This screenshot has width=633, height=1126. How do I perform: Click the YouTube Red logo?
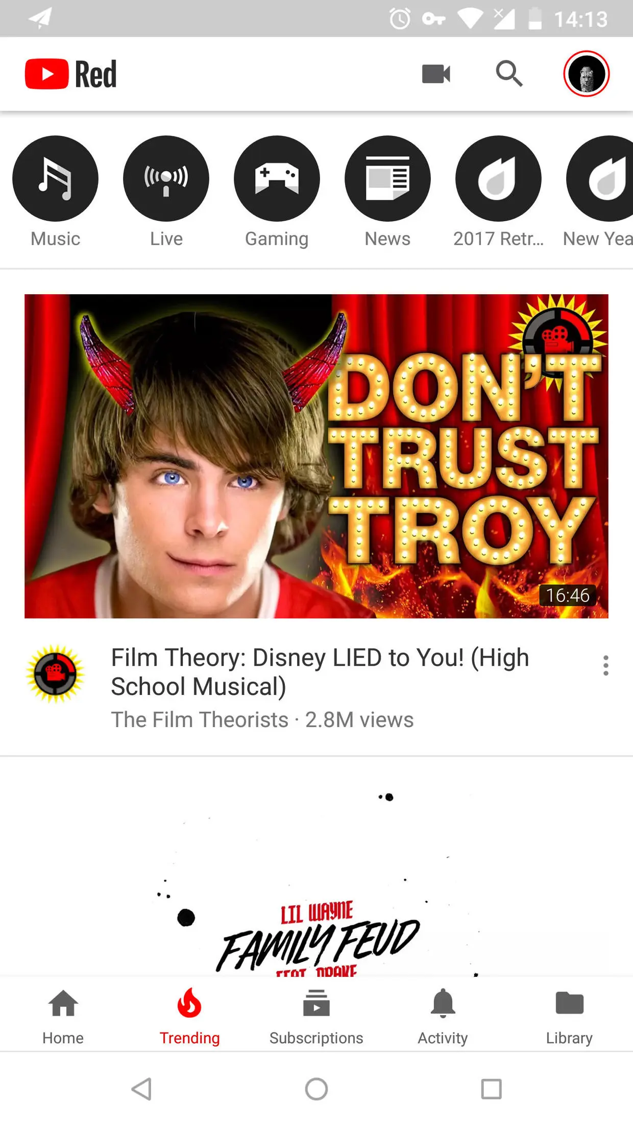click(x=71, y=74)
